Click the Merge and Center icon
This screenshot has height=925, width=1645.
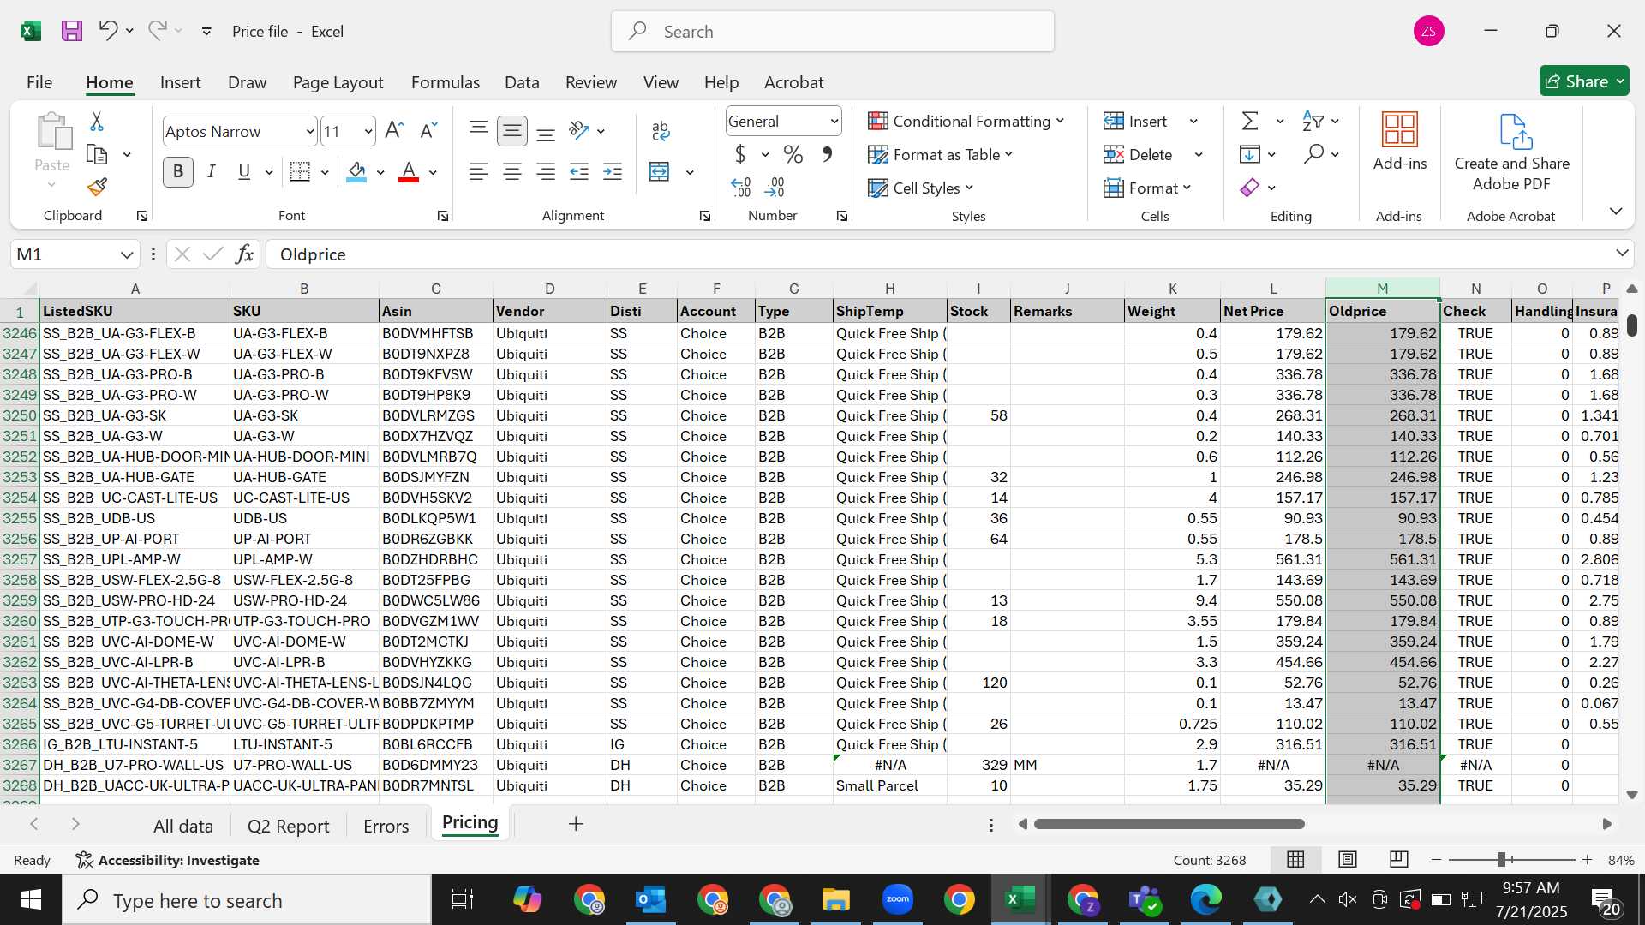(x=659, y=172)
